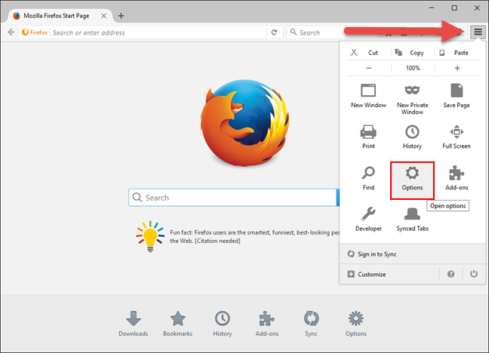Open Add-ons from the menu panel
The width and height of the screenshot is (489, 353).
(457, 178)
